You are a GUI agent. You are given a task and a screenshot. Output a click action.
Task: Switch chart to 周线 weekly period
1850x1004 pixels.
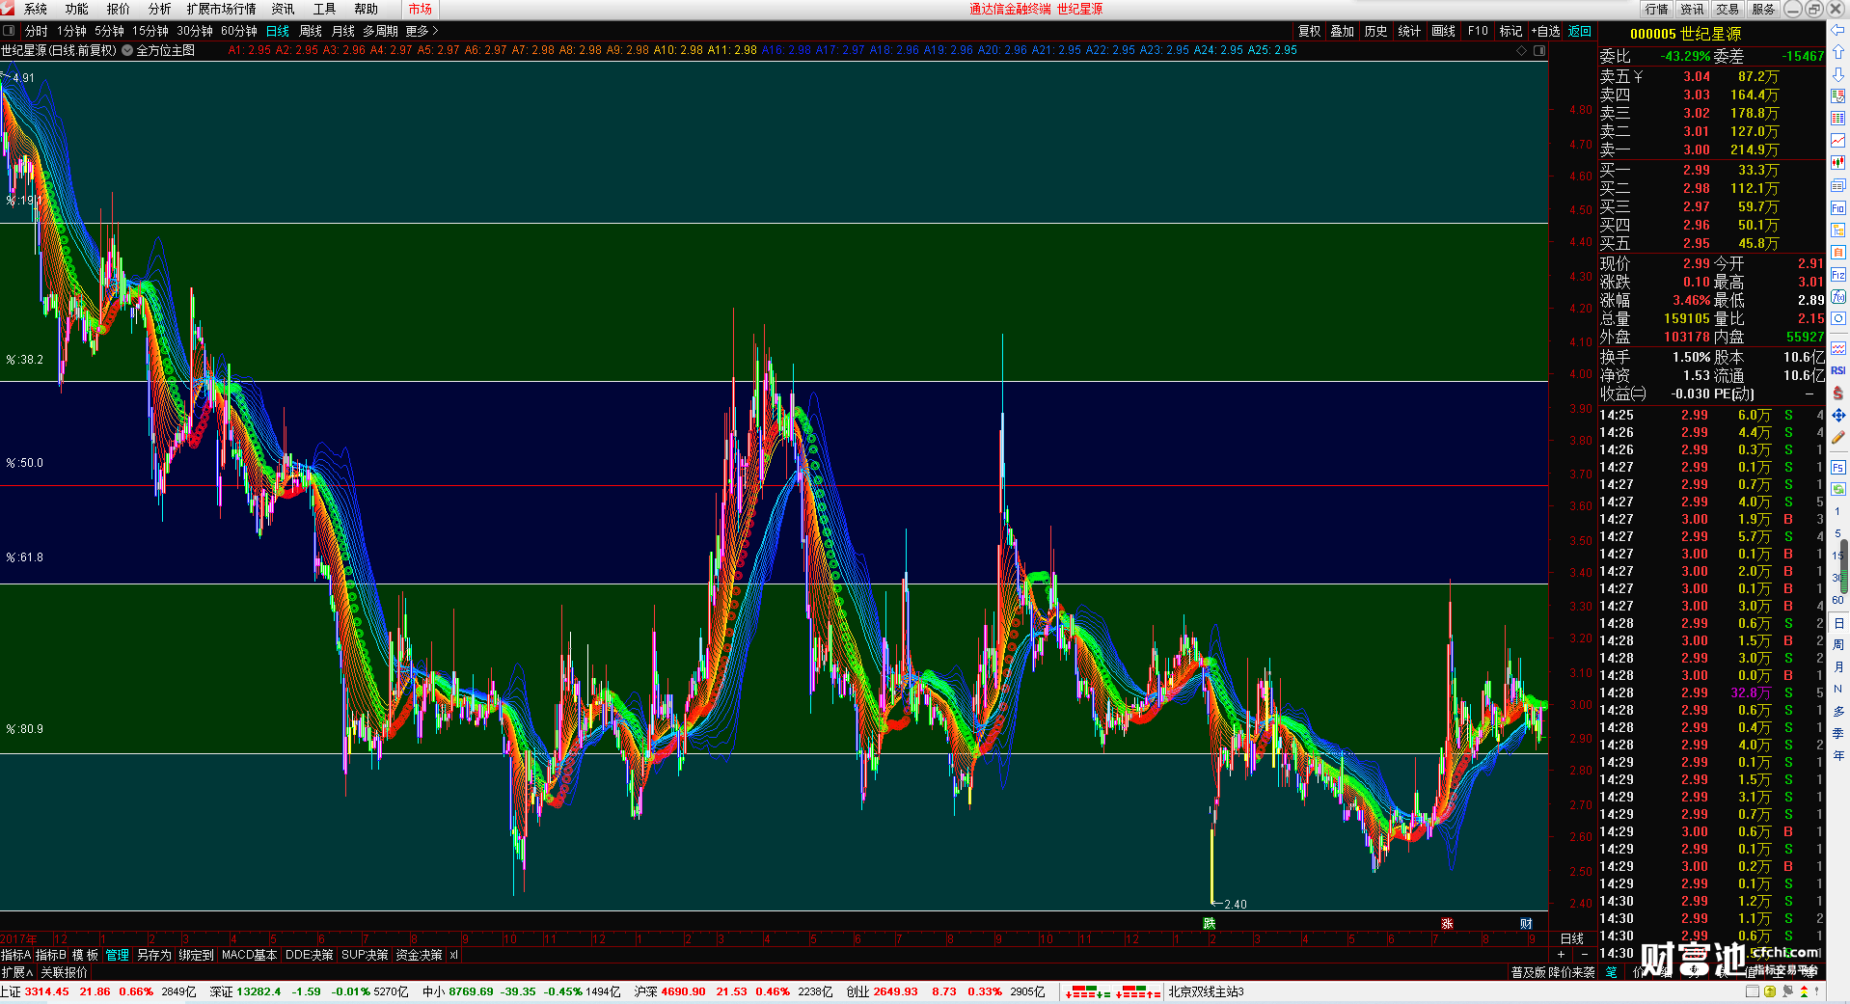(x=311, y=31)
